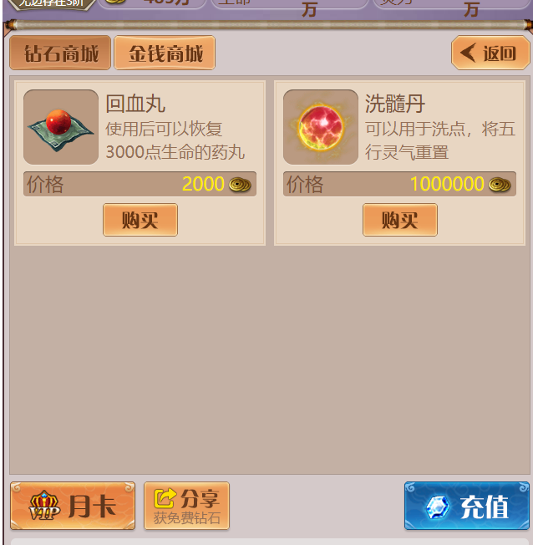533x545 pixels.
Task: Click the 洗髓丹 description text
Action: (x=440, y=140)
